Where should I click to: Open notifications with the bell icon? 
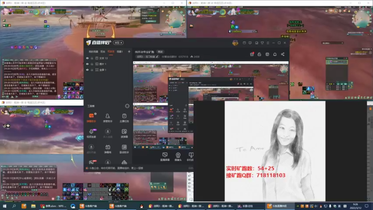[x=275, y=54]
